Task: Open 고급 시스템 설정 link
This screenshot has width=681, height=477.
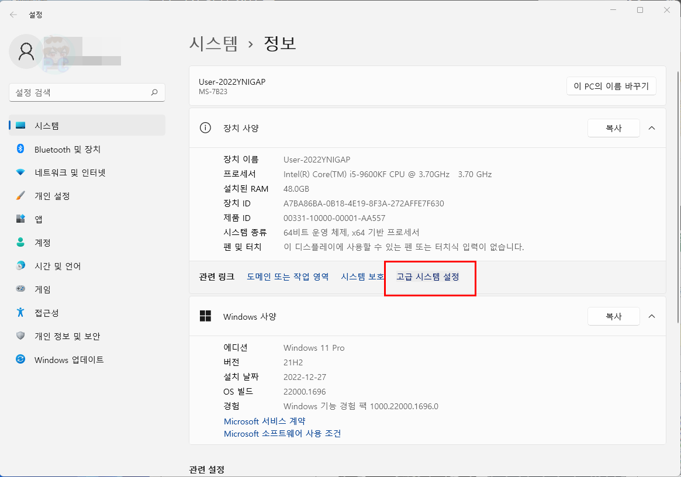Action: coord(428,276)
